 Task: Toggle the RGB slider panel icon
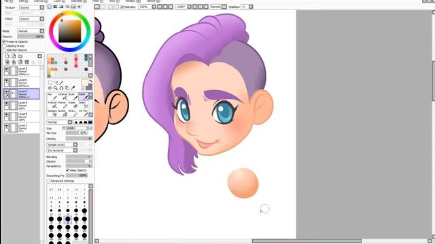[55, 7]
